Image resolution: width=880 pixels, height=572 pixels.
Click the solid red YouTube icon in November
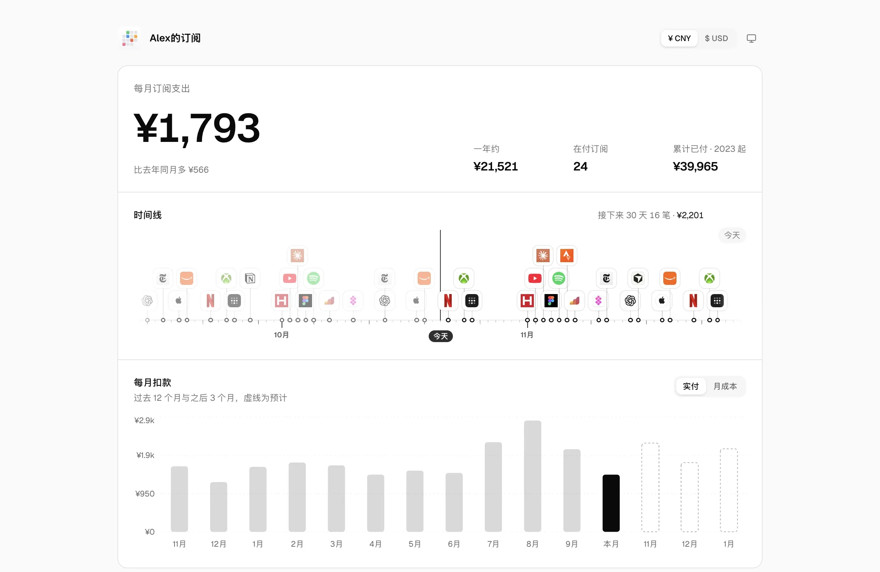click(535, 278)
